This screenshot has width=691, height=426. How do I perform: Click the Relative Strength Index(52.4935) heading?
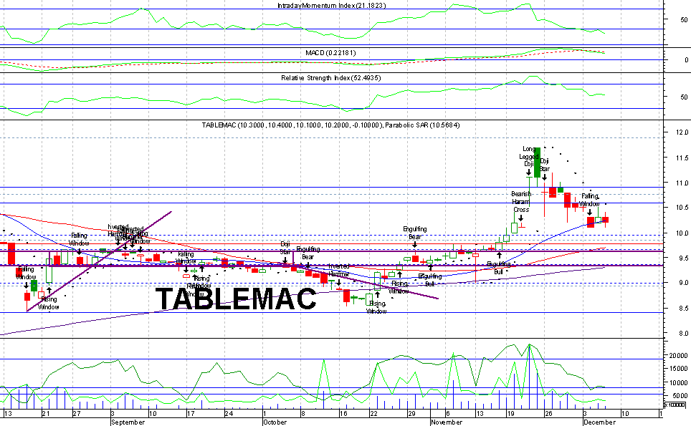(331, 78)
